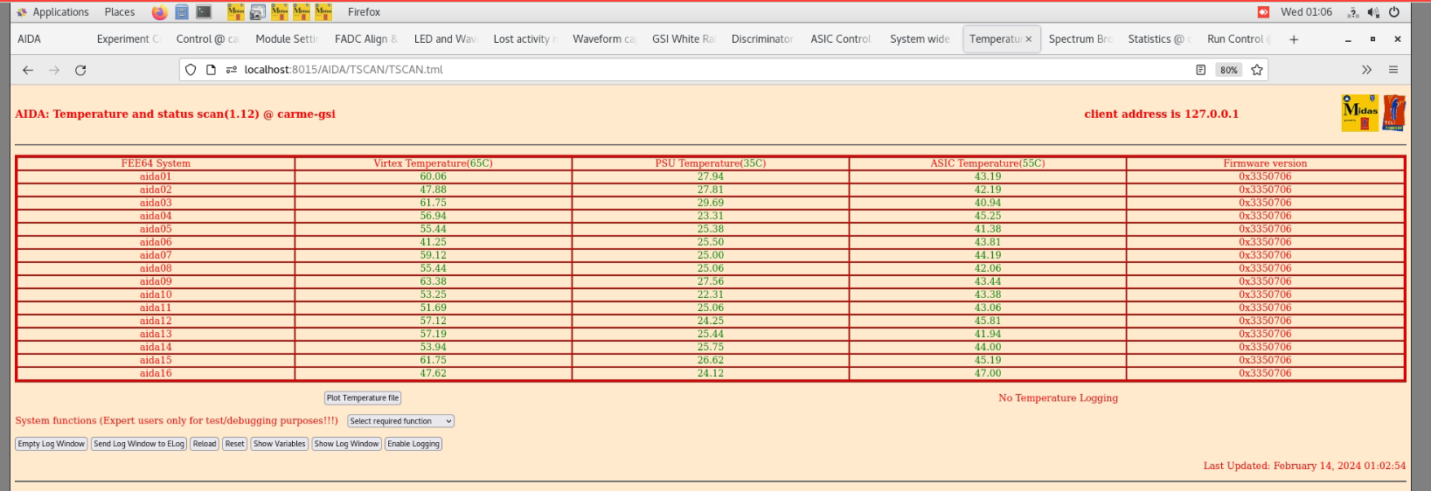Viewport: 1431px width, 491px height.
Task: Click PSU temperature value 29.69
Action: pyautogui.click(x=711, y=203)
